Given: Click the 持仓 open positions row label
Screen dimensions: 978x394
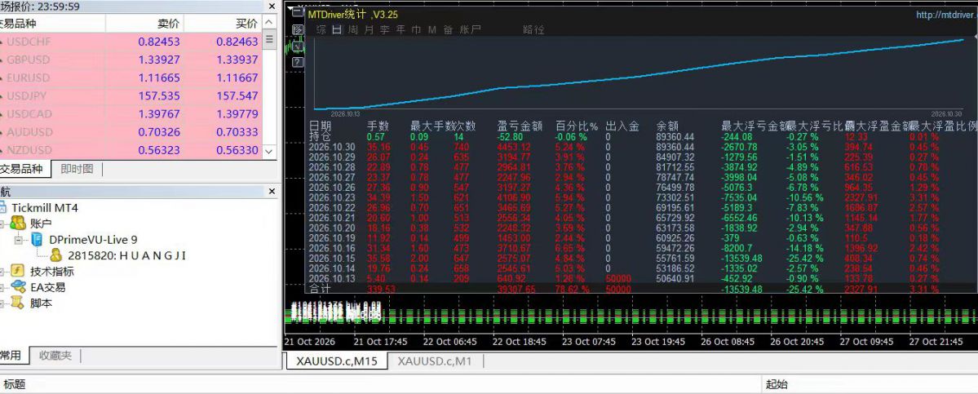Looking at the screenshot, I should pyautogui.click(x=320, y=136).
